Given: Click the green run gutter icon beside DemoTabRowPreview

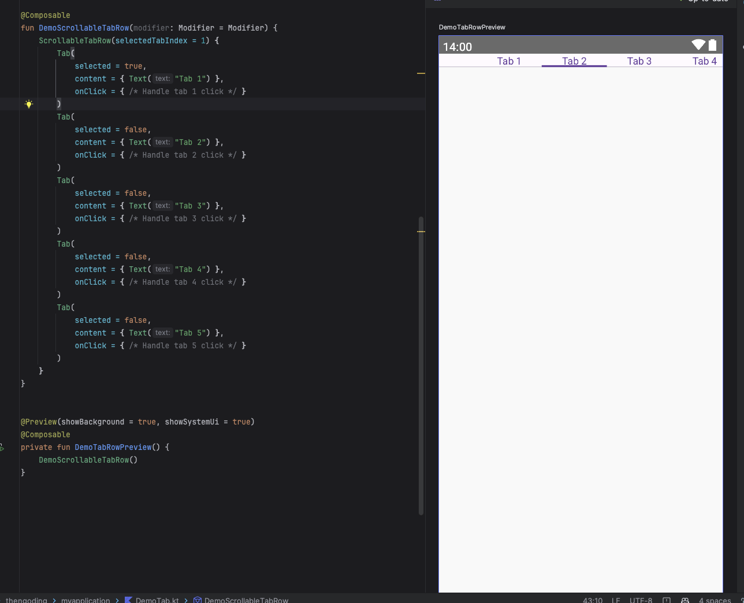Looking at the screenshot, I should (2, 448).
